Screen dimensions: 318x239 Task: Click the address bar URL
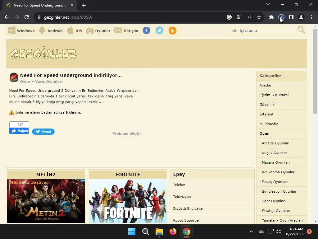[x=68, y=17]
